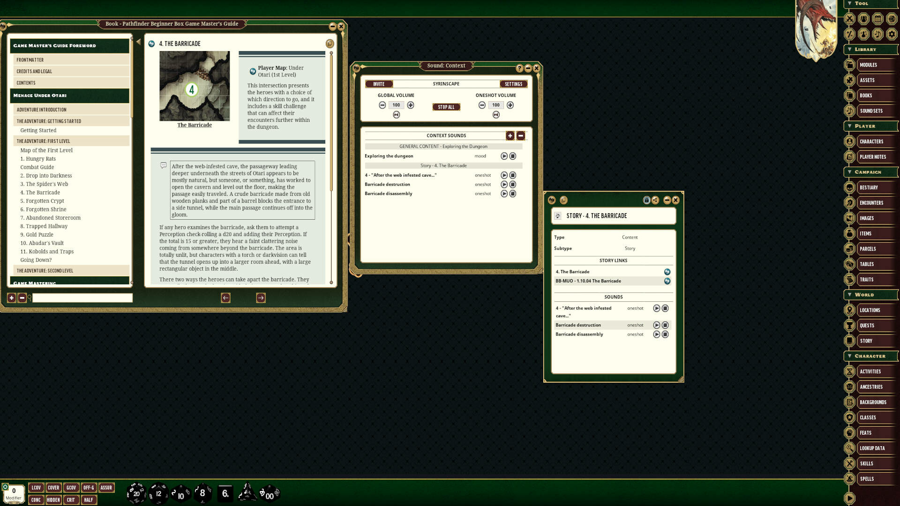Toggle the COVER modifier button
The width and height of the screenshot is (900, 506).
(x=53, y=487)
